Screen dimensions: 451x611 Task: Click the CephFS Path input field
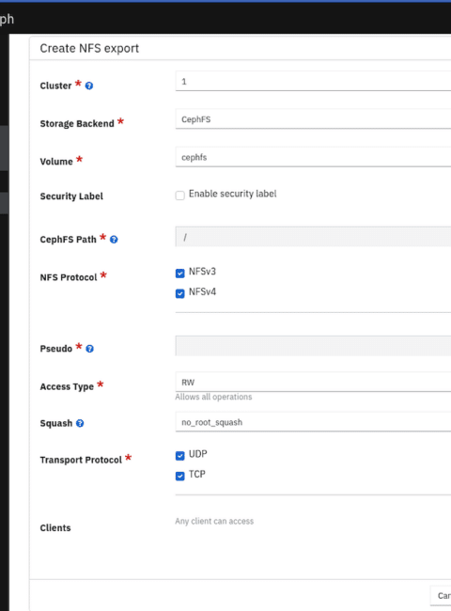tap(313, 237)
